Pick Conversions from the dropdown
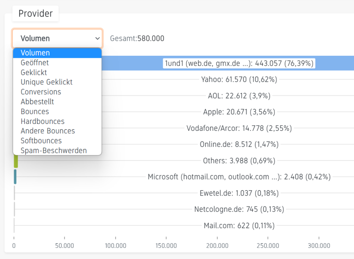Image resolution: width=354 pixels, height=259 pixels. click(41, 92)
